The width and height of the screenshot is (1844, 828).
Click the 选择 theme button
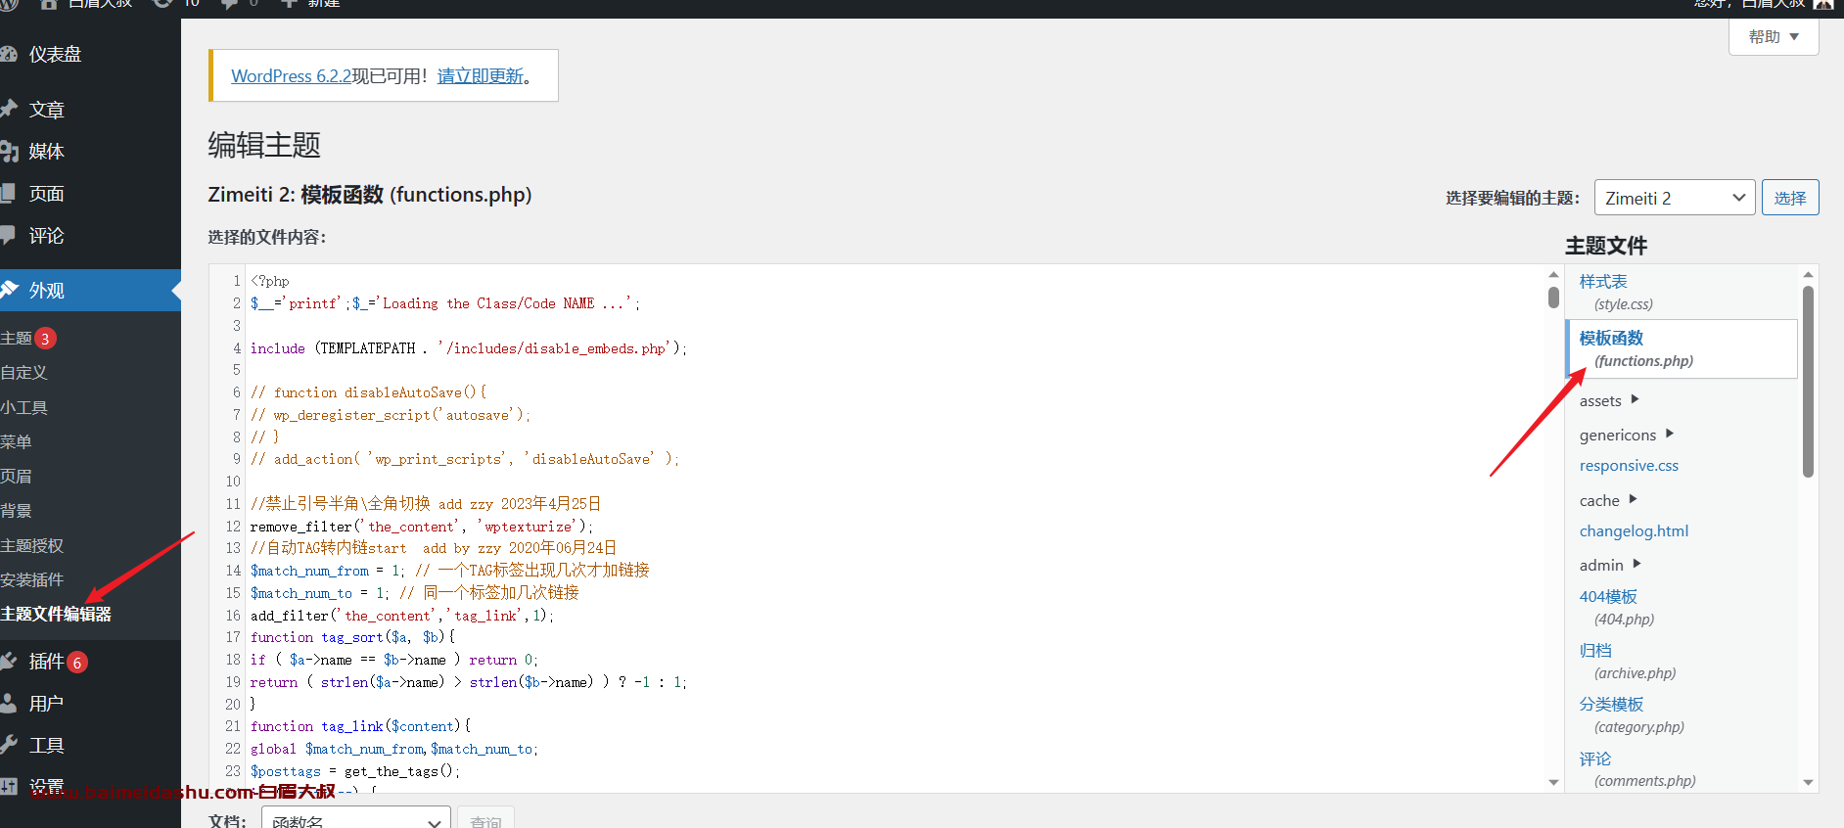tap(1790, 198)
